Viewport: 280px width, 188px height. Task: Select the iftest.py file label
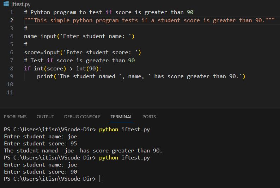21,4
